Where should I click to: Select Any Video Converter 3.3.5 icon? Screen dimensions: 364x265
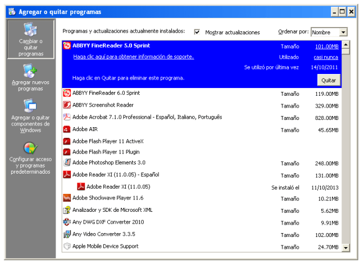point(67,235)
